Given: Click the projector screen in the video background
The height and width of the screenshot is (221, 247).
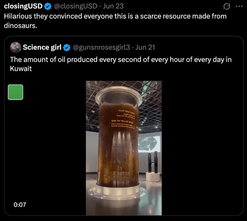Looking at the screenshot, I should click(x=150, y=146).
